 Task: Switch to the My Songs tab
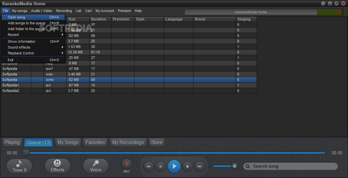point(68,142)
